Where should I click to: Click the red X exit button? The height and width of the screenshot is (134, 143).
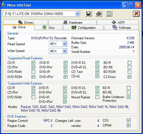point(136,14)
